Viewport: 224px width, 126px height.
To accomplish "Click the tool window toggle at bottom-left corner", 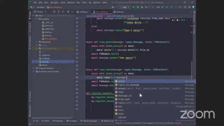I will coord(30,124).
